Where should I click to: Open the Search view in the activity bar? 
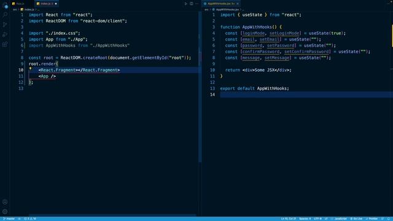tap(5, 15)
